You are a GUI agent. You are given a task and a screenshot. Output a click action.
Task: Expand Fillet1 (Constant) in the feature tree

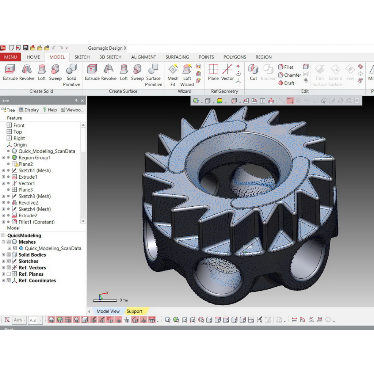point(3,222)
